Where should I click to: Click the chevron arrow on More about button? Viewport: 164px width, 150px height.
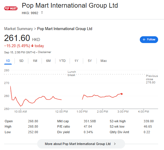[115, 144]
